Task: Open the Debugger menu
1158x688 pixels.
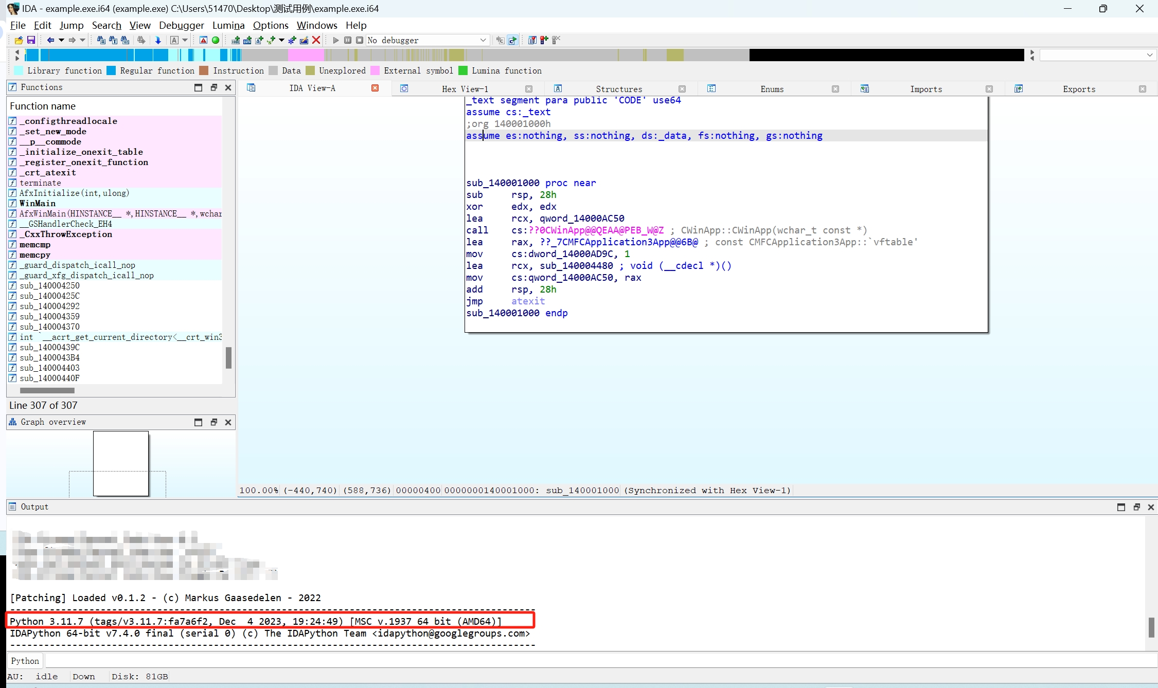Action: pos(181,25)
